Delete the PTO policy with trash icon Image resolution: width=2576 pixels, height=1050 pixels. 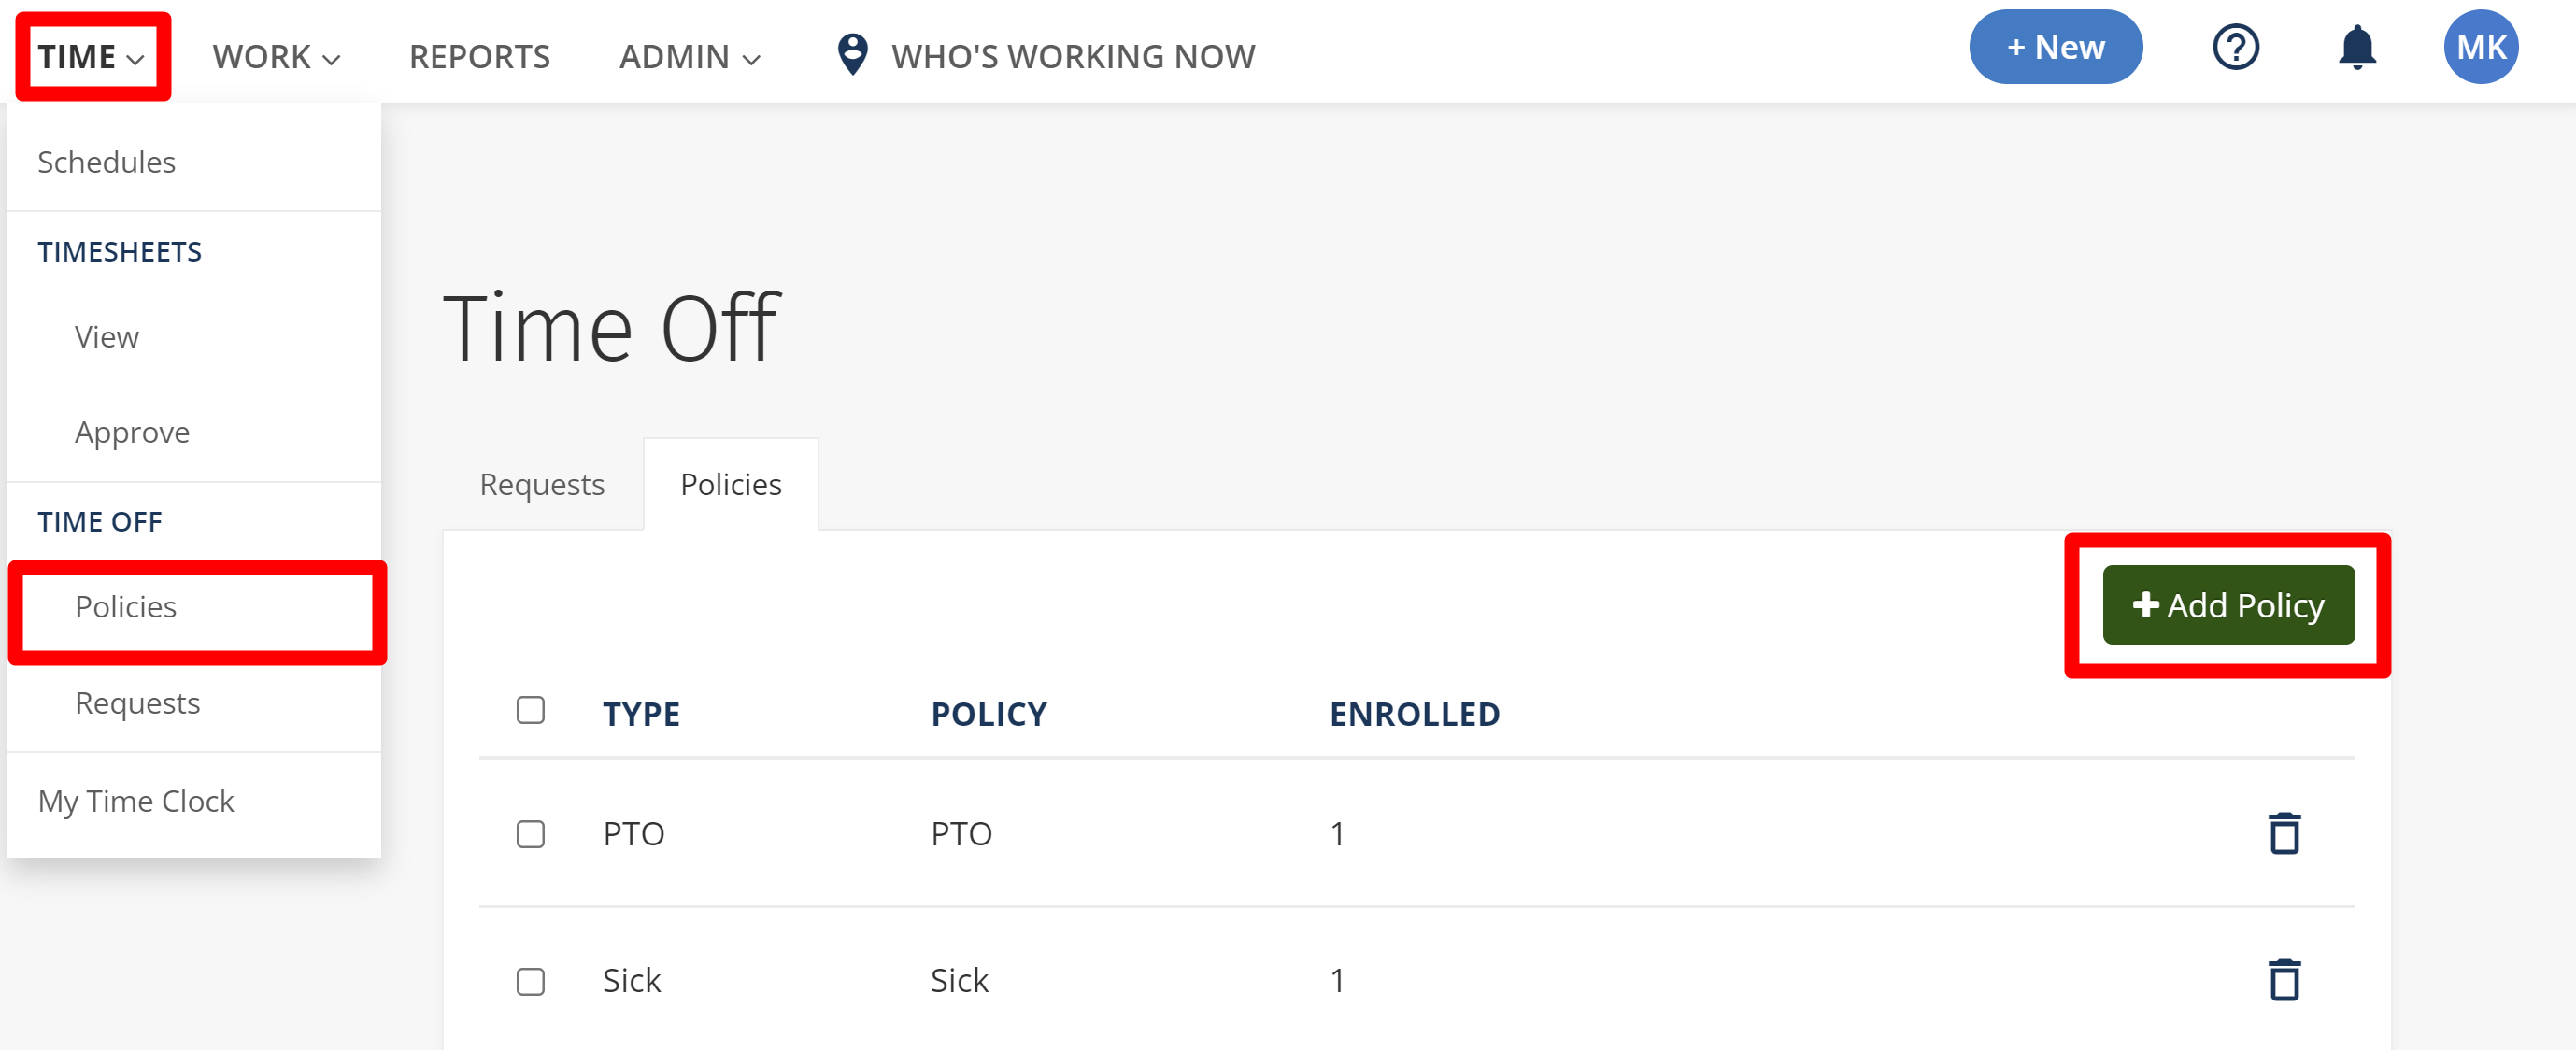point(2283,833)
